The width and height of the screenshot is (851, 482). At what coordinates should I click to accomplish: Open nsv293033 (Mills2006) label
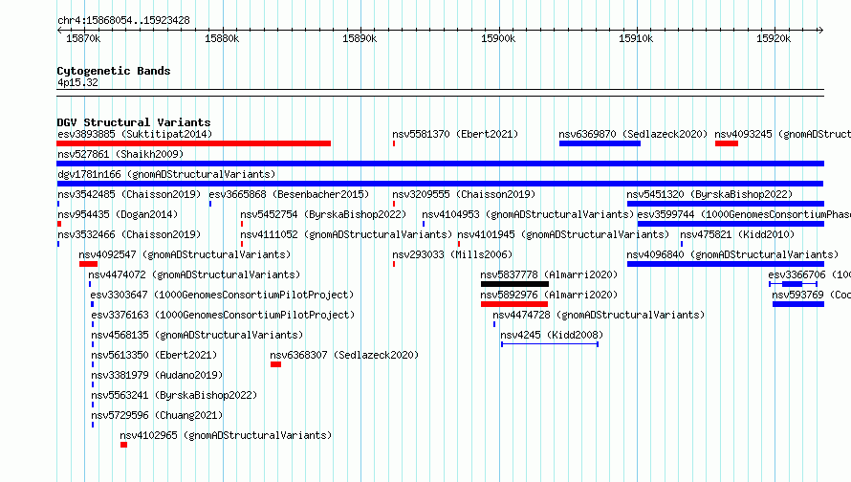[452, 254]
